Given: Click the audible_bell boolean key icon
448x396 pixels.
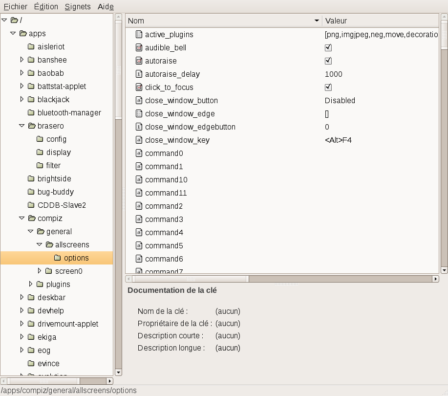Looking at the screenshot, I should click(x=139, y=47).
